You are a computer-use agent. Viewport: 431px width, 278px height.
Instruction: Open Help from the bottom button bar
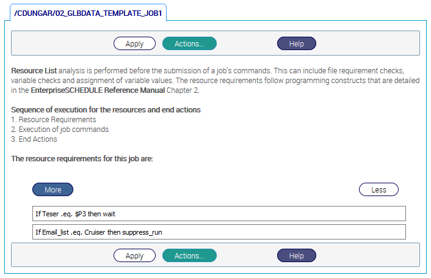point(296,255)
